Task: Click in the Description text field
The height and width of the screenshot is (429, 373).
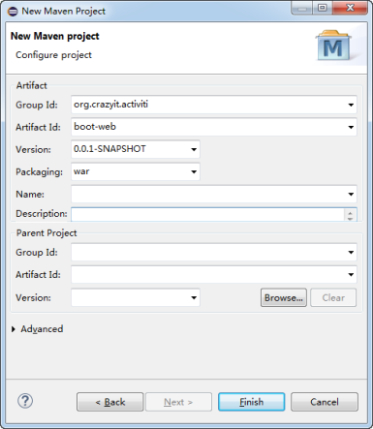Action: (207, 214)
